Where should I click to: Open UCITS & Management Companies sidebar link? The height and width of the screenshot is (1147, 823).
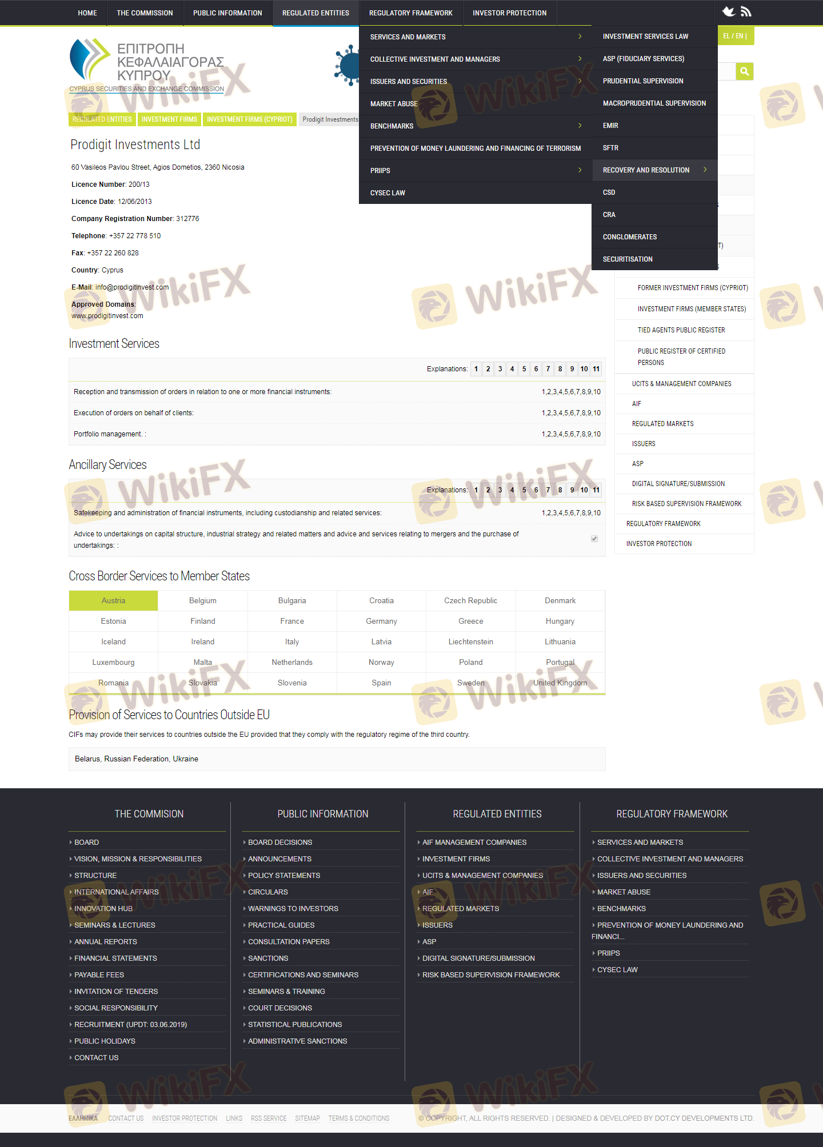[681, 384]
